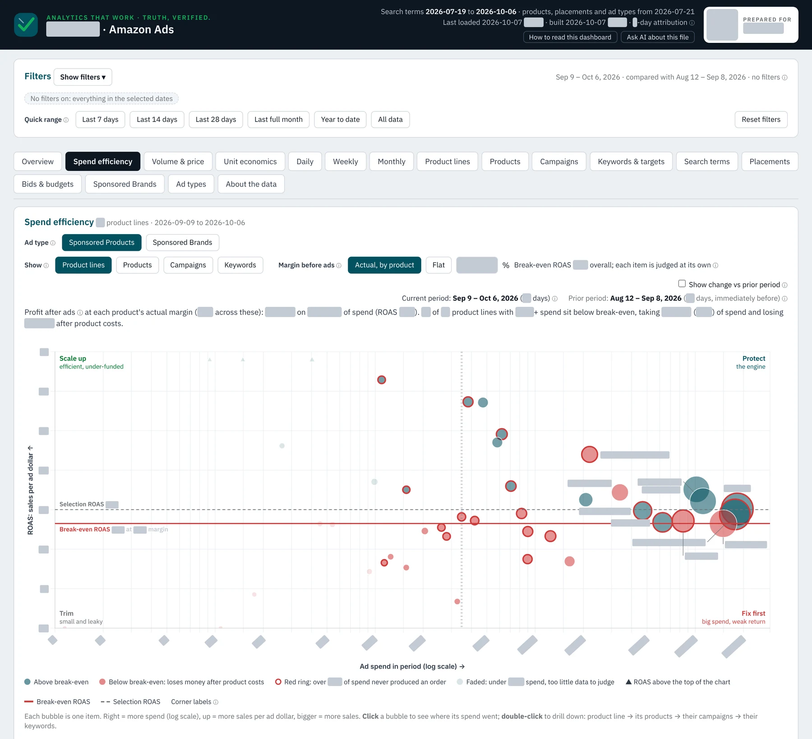This screenshot has height=739, width=812.
Task: Click info icon beside Show label
Action: (x=46, y=265)
